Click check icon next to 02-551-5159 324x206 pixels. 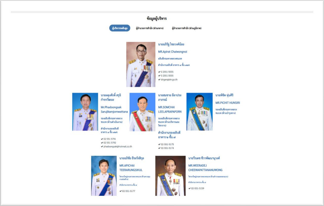pyautogui.click(x=190, y=188)
